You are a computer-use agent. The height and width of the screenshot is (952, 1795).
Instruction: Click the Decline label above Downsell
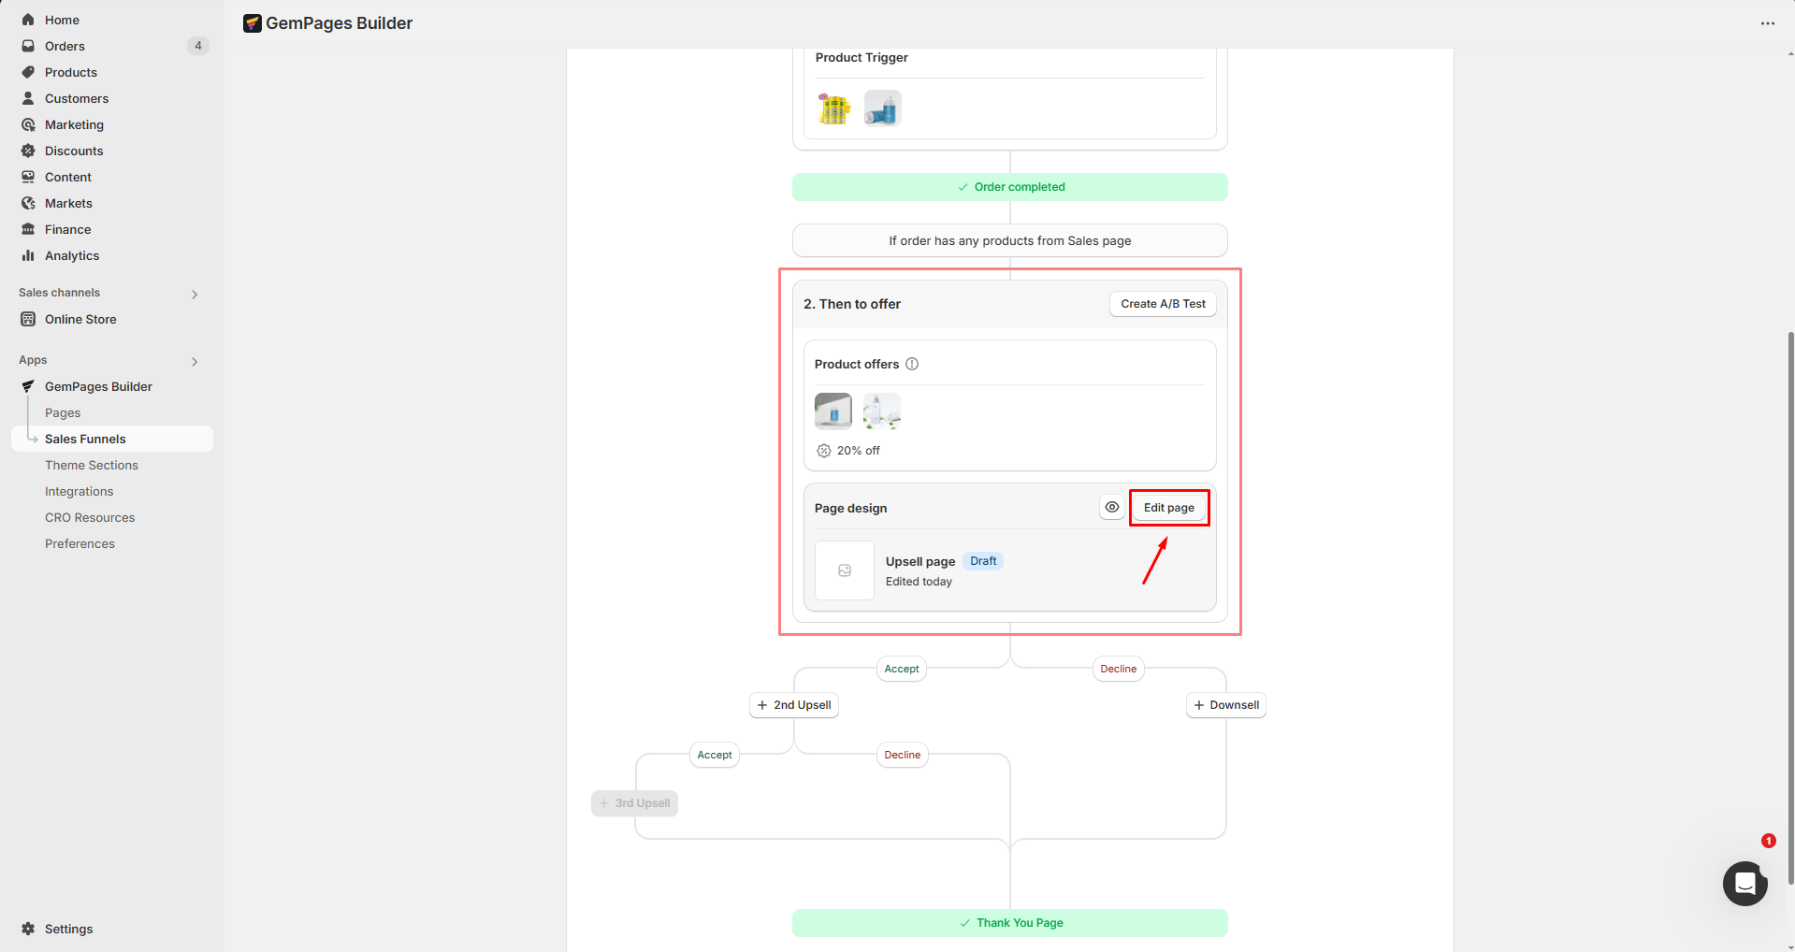(1119, 669)
